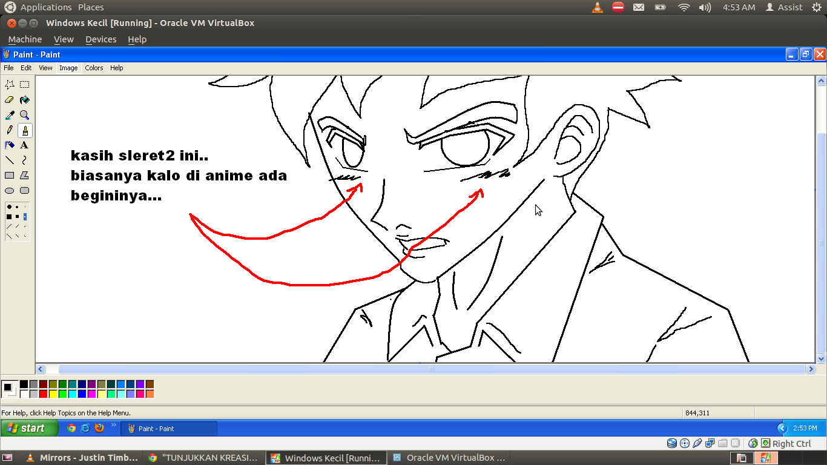Open the Paint Edit menu
This screenshot has width=827, height=465.
(x=26, y=68)
